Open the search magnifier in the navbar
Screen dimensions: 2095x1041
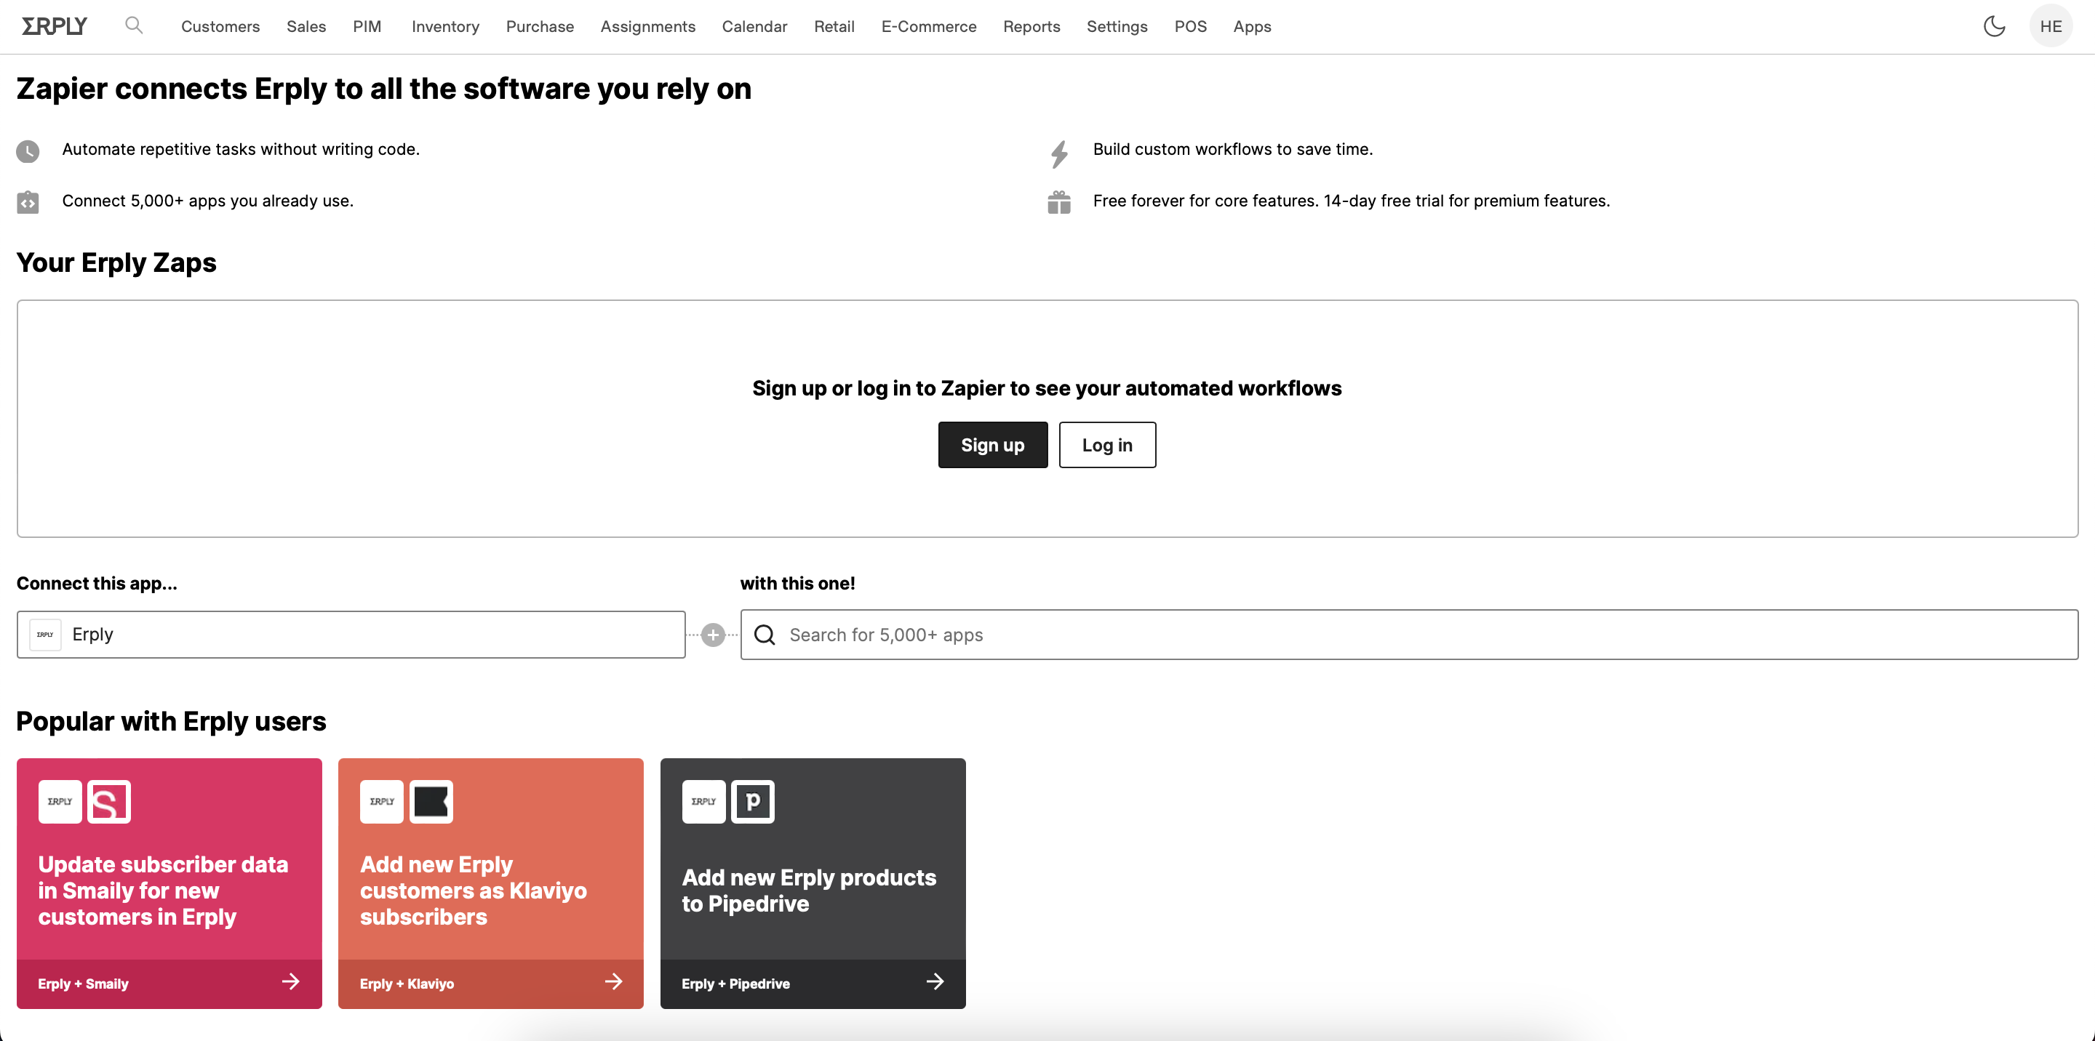pos(134,25)
